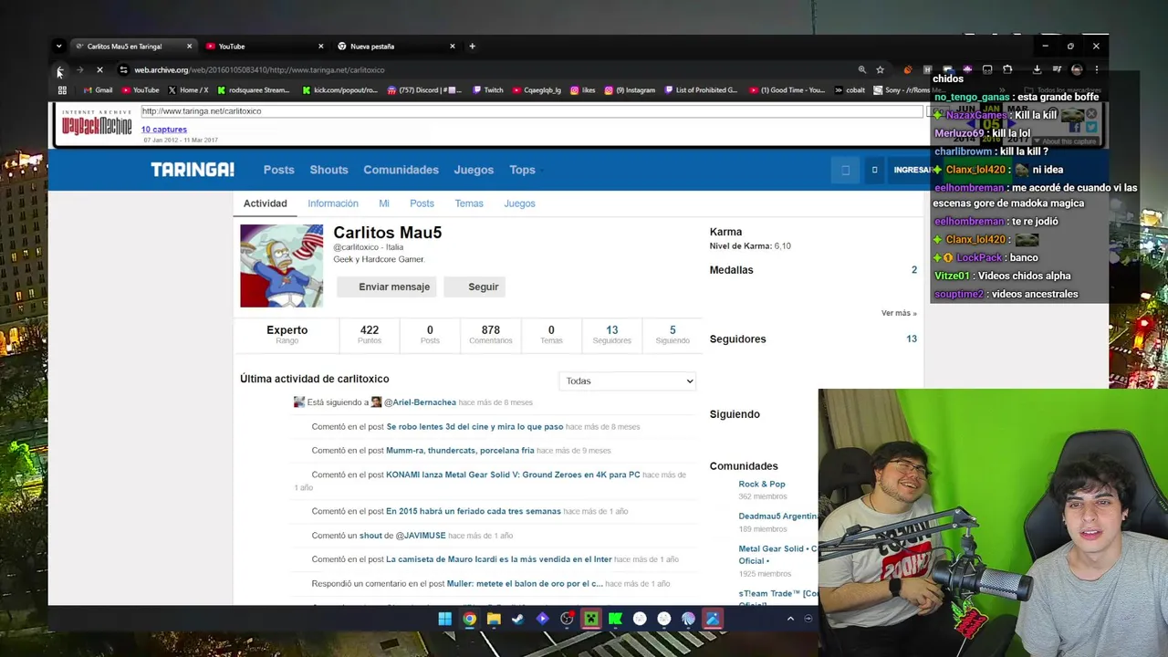Open the List of Prohibited G... bookmark

click(701, 90)
